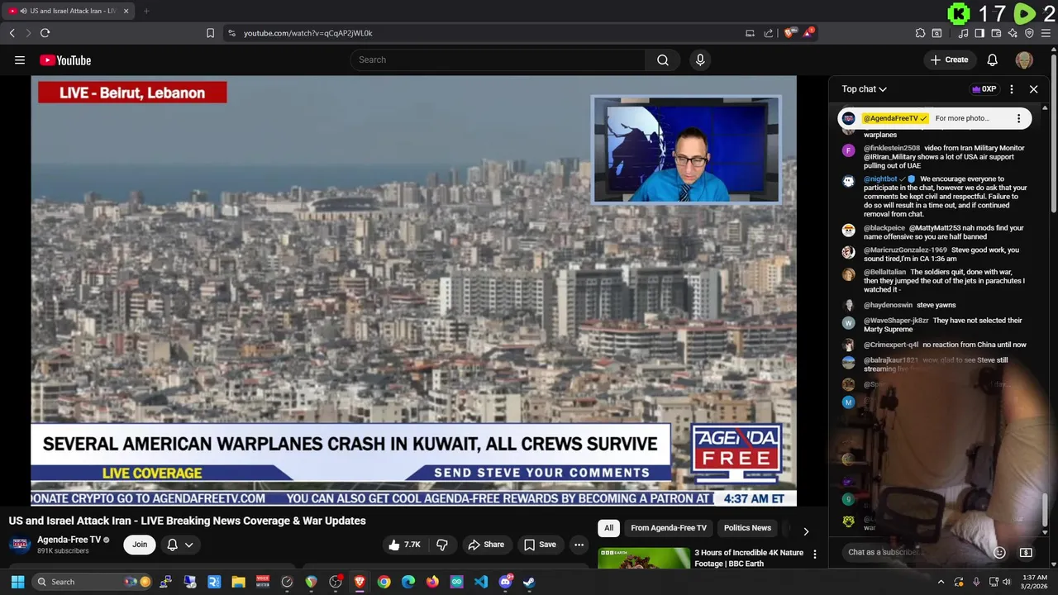Open the Brave Wallet icon

[996, 33]
